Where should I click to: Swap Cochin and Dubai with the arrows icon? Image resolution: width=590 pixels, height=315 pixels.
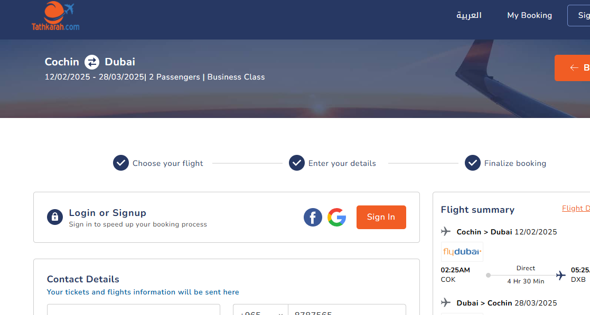92,62
